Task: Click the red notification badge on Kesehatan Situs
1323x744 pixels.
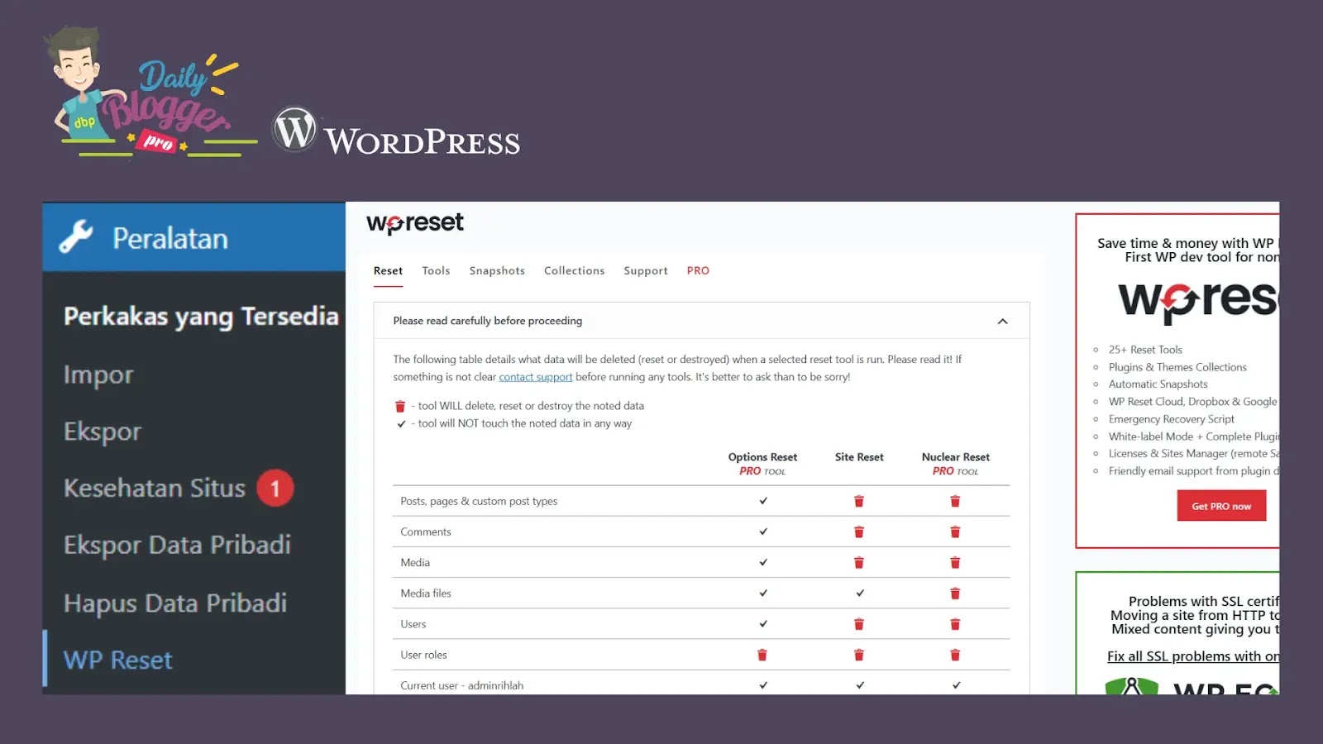Action: tap(275, 488)
